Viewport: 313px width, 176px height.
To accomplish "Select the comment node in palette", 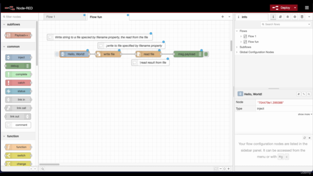I will click(x=18, y=125).
